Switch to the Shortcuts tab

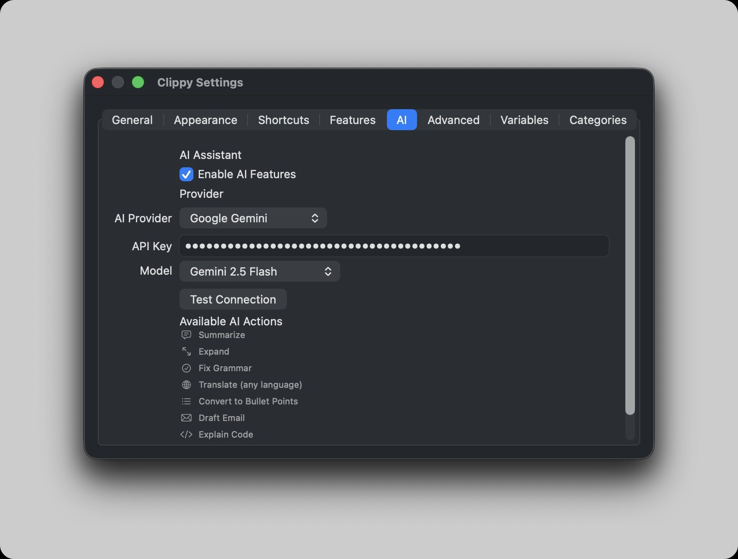tap(283, 120)
